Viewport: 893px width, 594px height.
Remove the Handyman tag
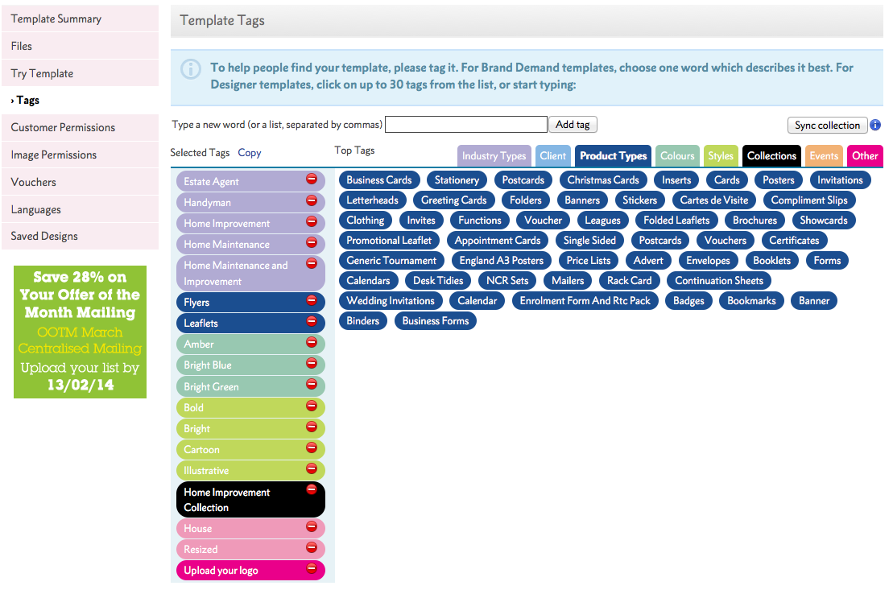[312, 200]
